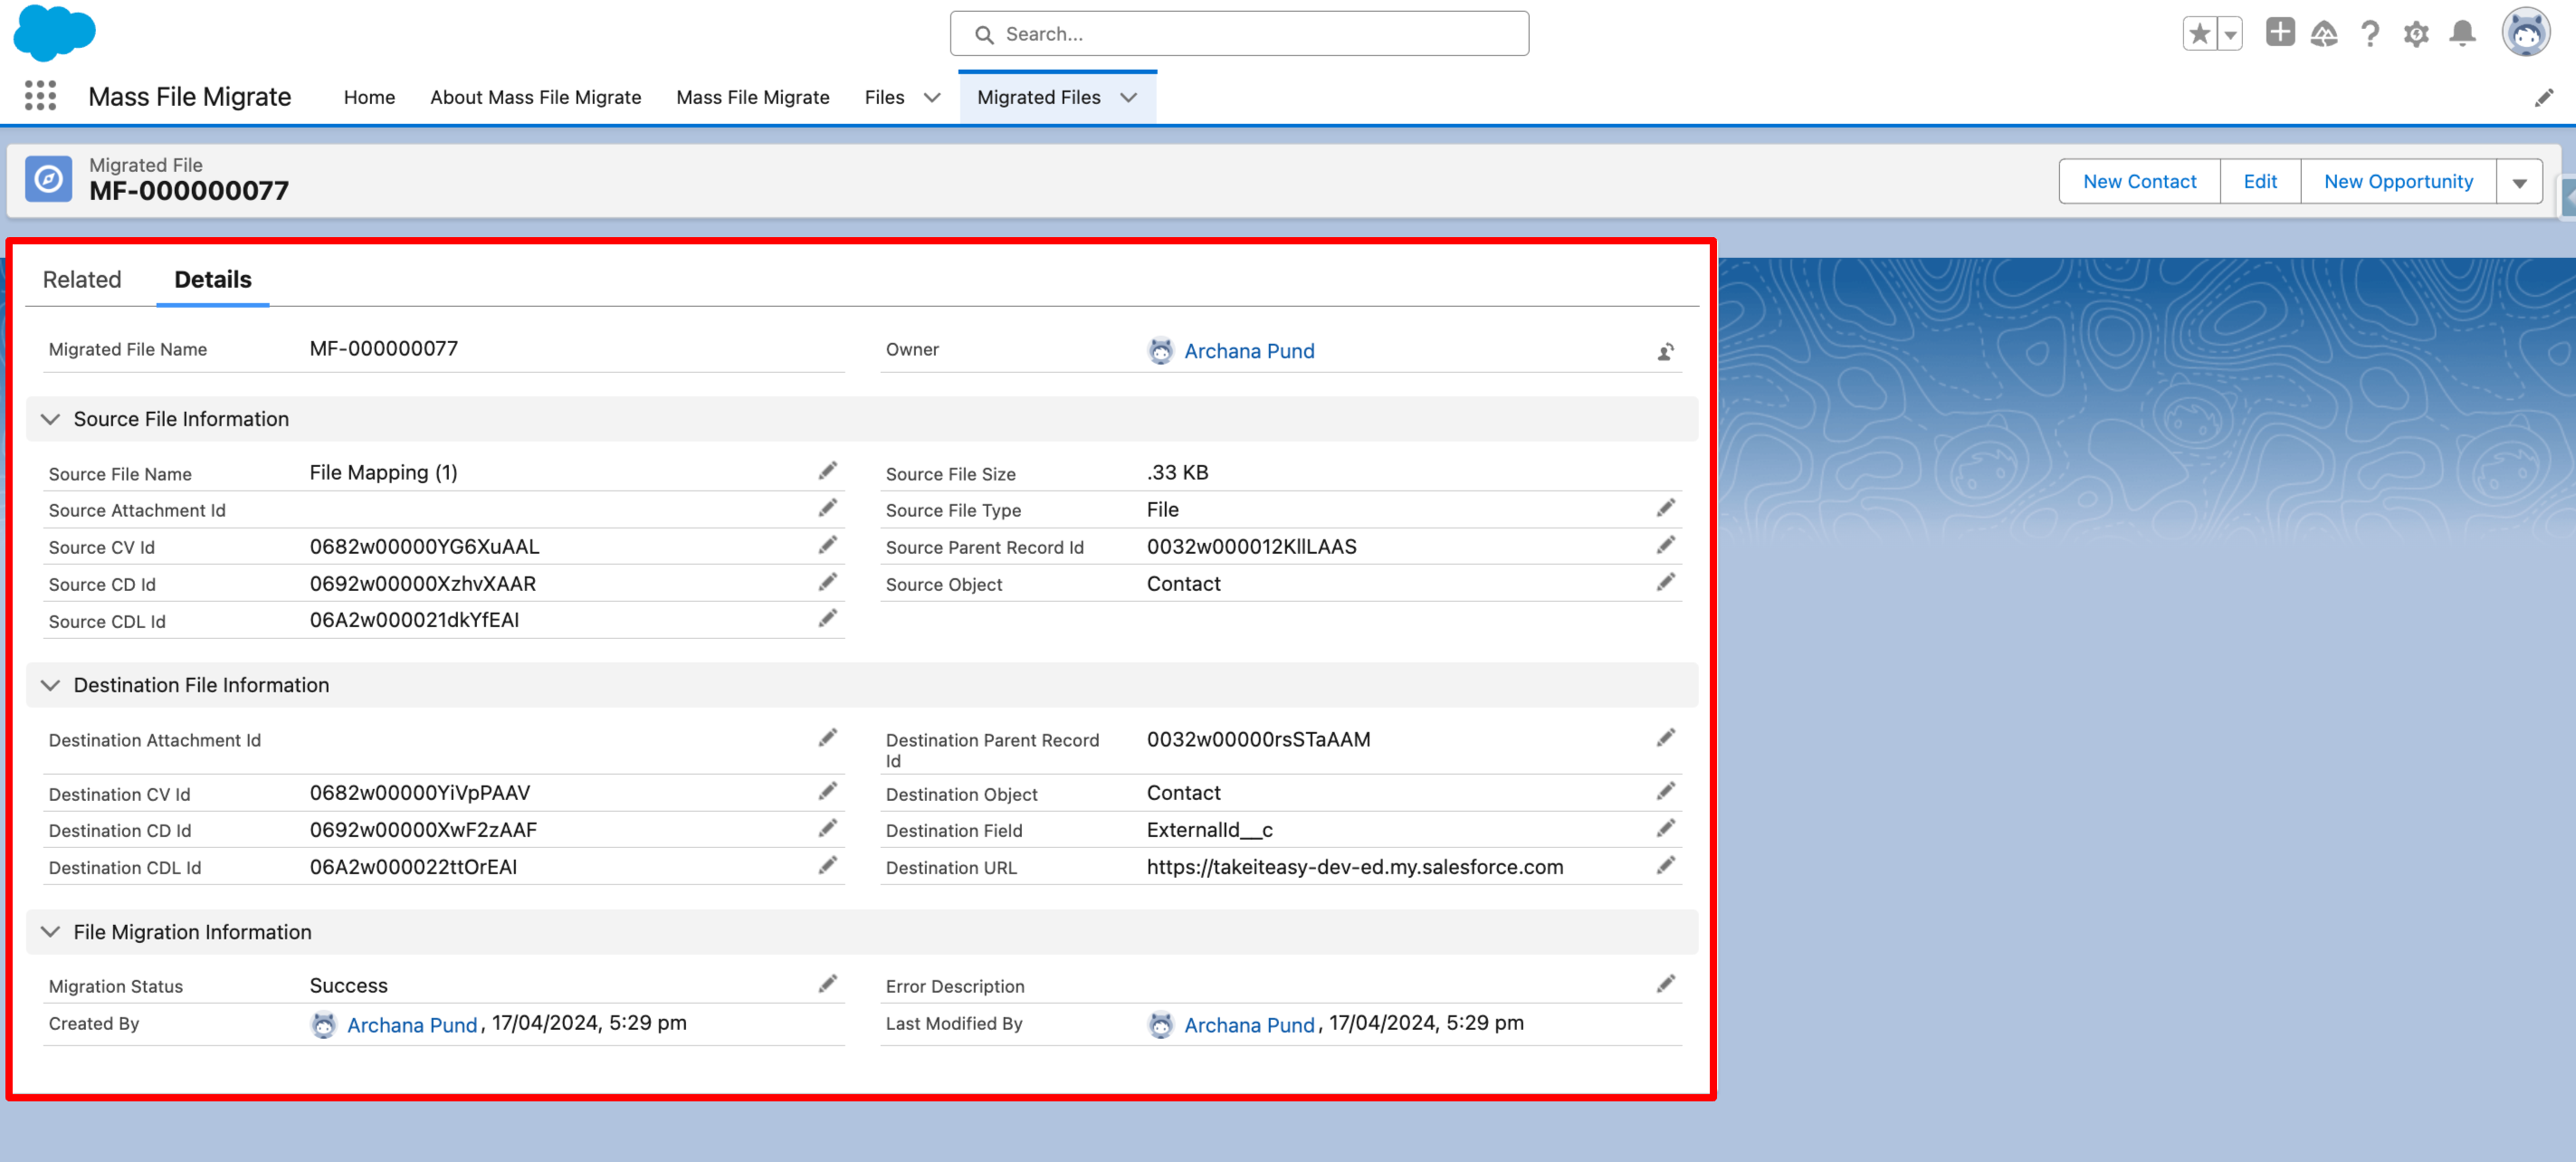Click the notifications bell icon
Image resolution: width=2576 pixels, height=1162 pixels.
2462,34
